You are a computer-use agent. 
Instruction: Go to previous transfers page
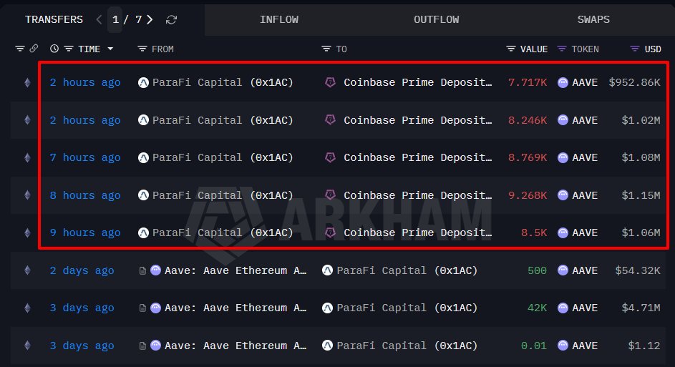(x=99, y=19)
